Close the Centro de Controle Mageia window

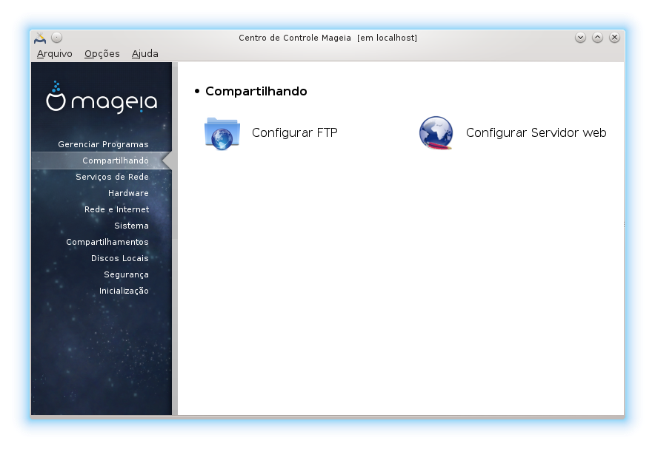[x=614, y=38]
